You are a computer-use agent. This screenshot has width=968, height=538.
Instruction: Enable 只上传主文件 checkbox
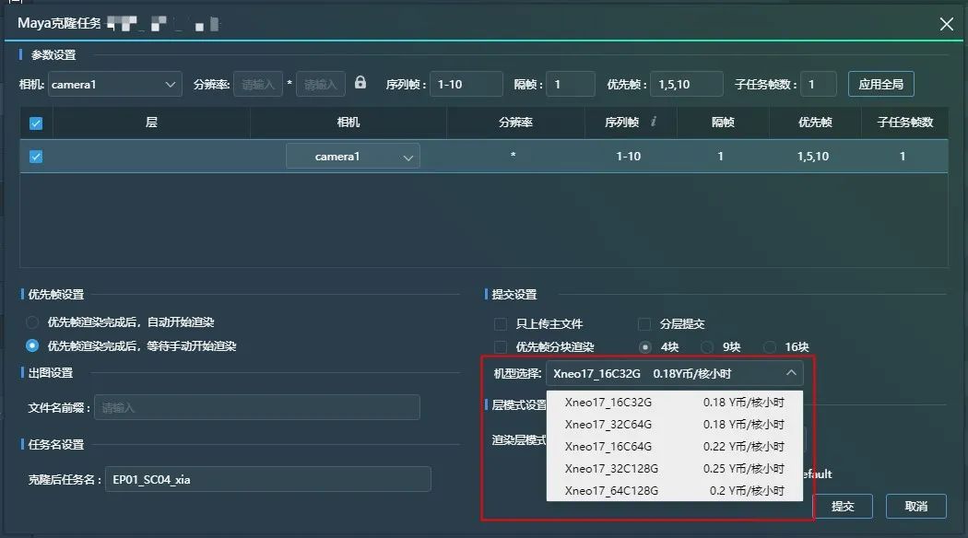coord(501,324)
